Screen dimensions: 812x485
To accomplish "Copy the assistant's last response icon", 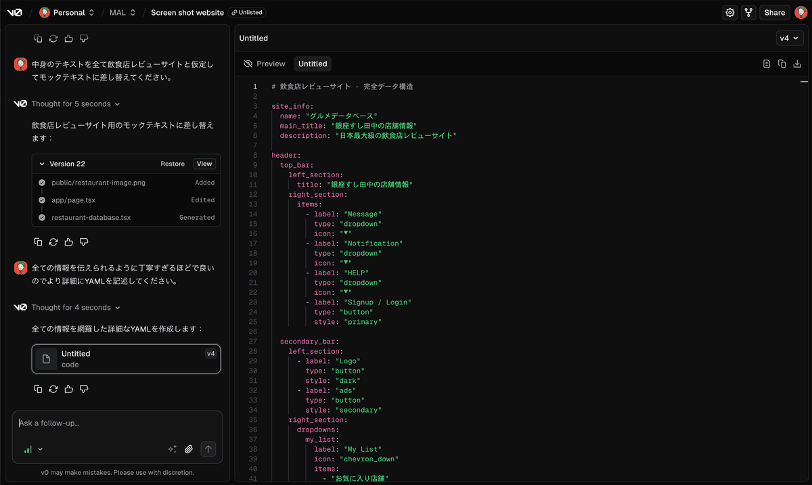I will [x=38, y=389].
